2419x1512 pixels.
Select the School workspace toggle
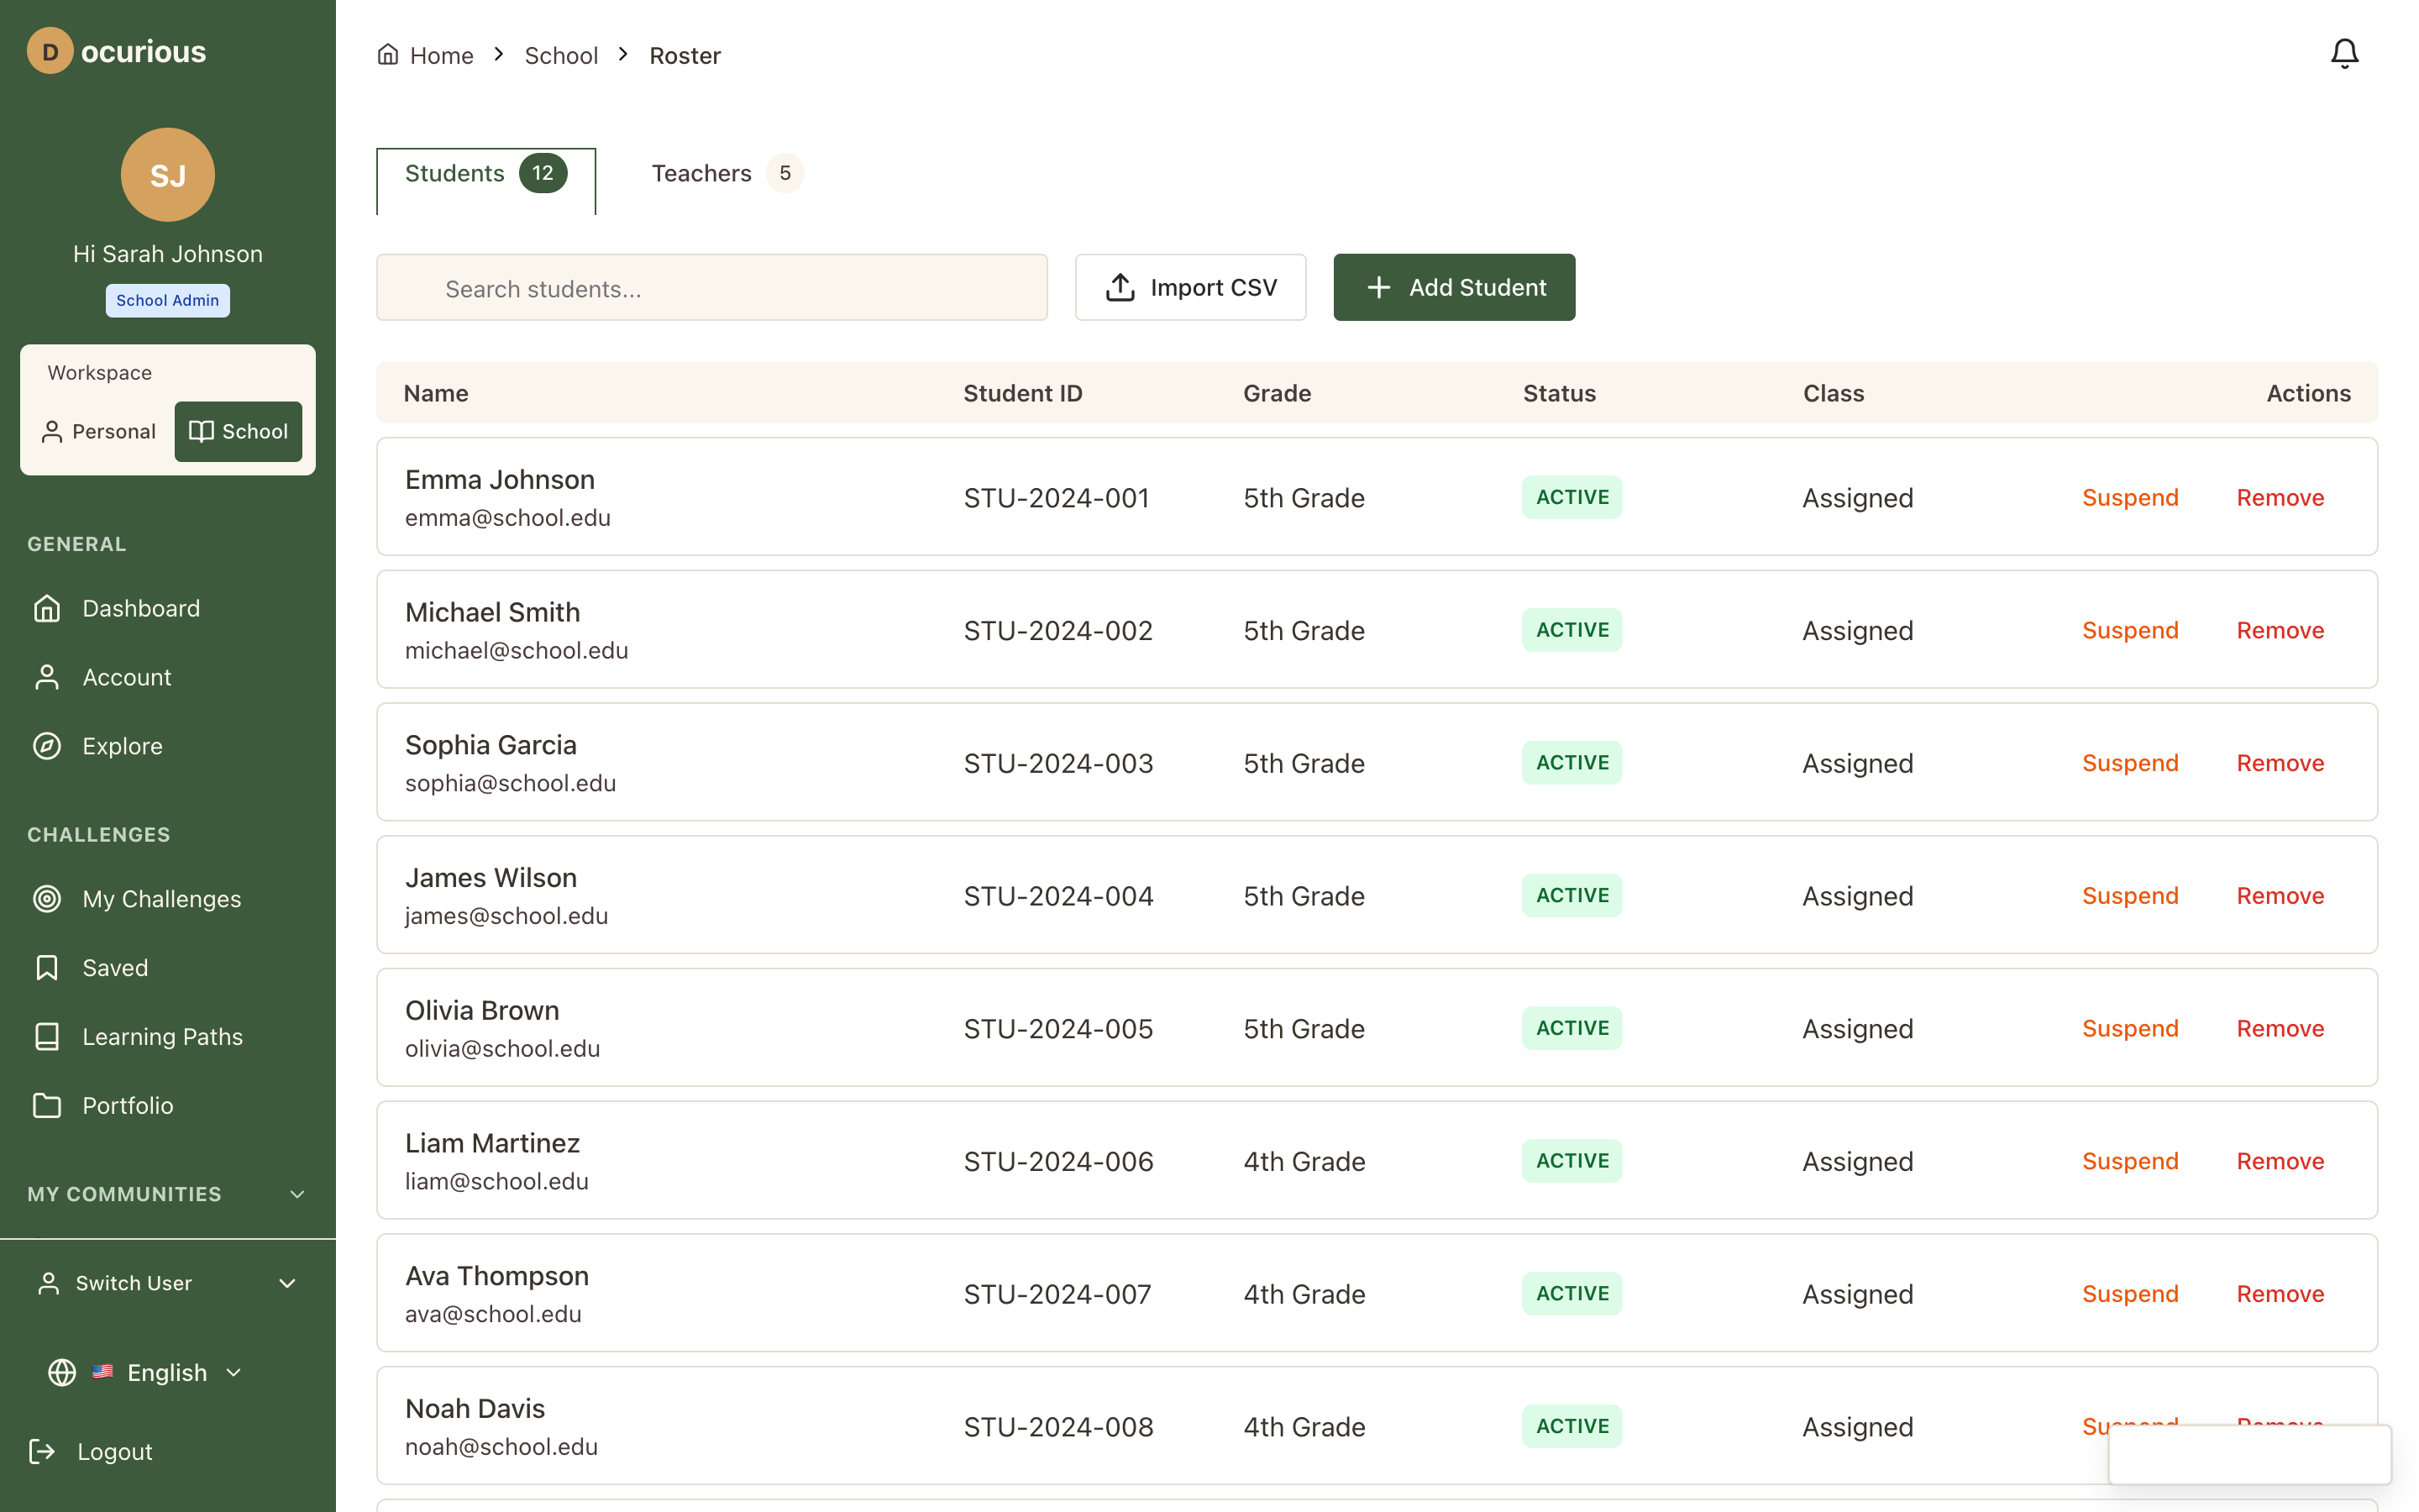pyautogui.click(x=238, y=431)
